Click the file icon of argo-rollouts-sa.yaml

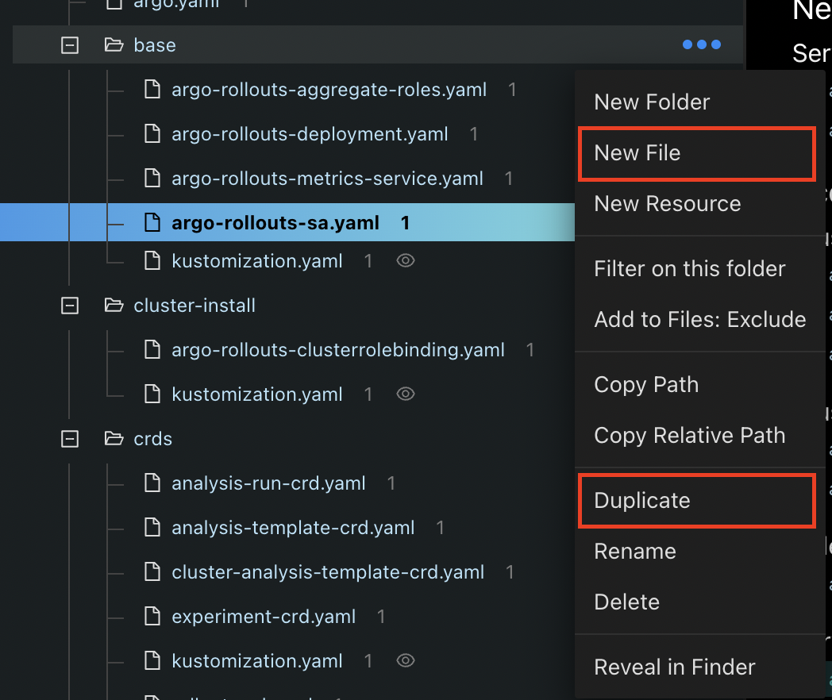click(x=152, y=222)
